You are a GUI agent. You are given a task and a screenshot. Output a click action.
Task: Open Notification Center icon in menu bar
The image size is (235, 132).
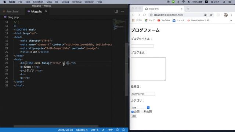click(x=230, y=2)
